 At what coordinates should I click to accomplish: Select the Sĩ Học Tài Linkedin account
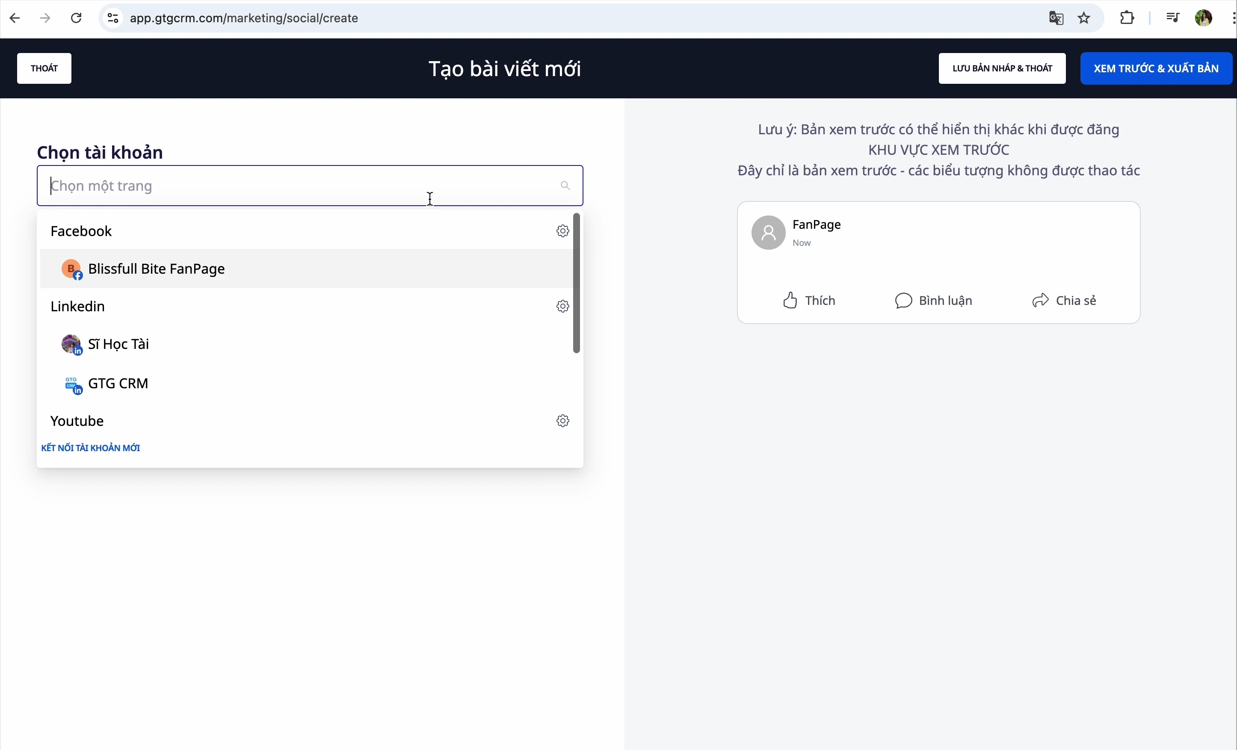[119, 344]
